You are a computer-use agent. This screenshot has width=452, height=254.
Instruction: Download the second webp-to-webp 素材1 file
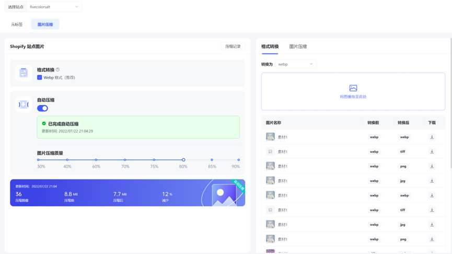(432, 195)
